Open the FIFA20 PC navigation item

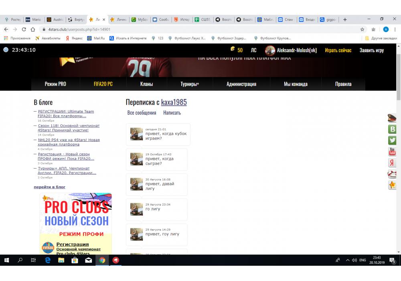[x=103, y=84]
